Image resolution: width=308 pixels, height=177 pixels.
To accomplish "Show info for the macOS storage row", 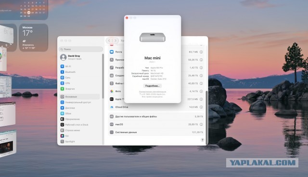I will point(201,124).
